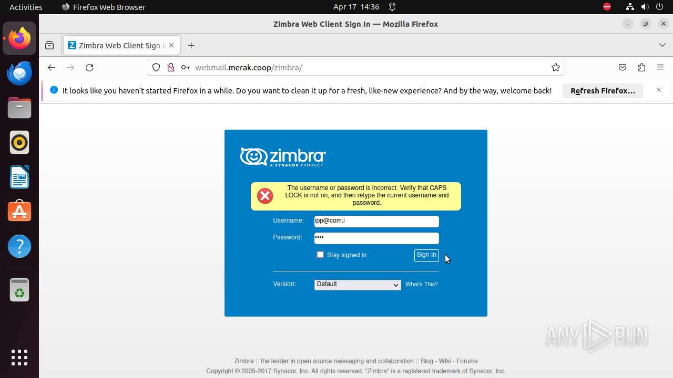Open the clock and calendar panel
673x378 pixels.
(x=356, y=7)
